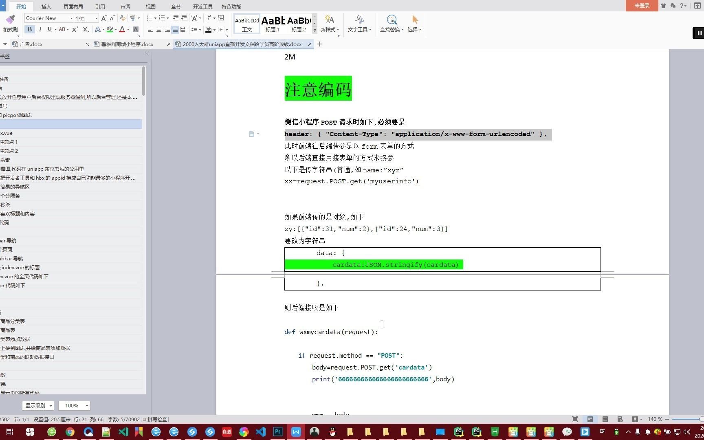Open the phonetic guide (wén) tool
This screenshot has width=704, height=440.
(x=133, y=18)
